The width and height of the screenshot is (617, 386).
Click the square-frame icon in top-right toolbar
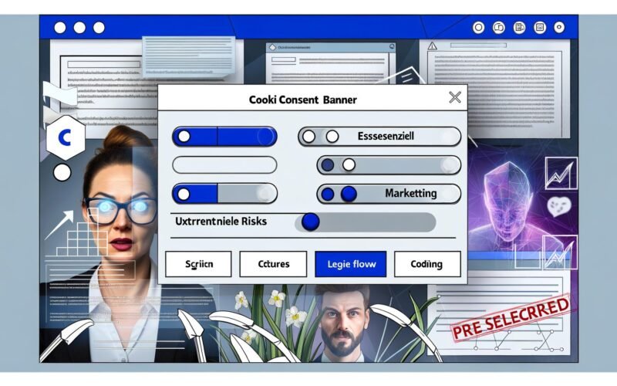coord(540,28)
